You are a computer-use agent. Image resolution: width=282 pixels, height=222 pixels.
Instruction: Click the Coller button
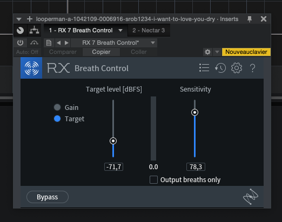(x=139, y=52)
